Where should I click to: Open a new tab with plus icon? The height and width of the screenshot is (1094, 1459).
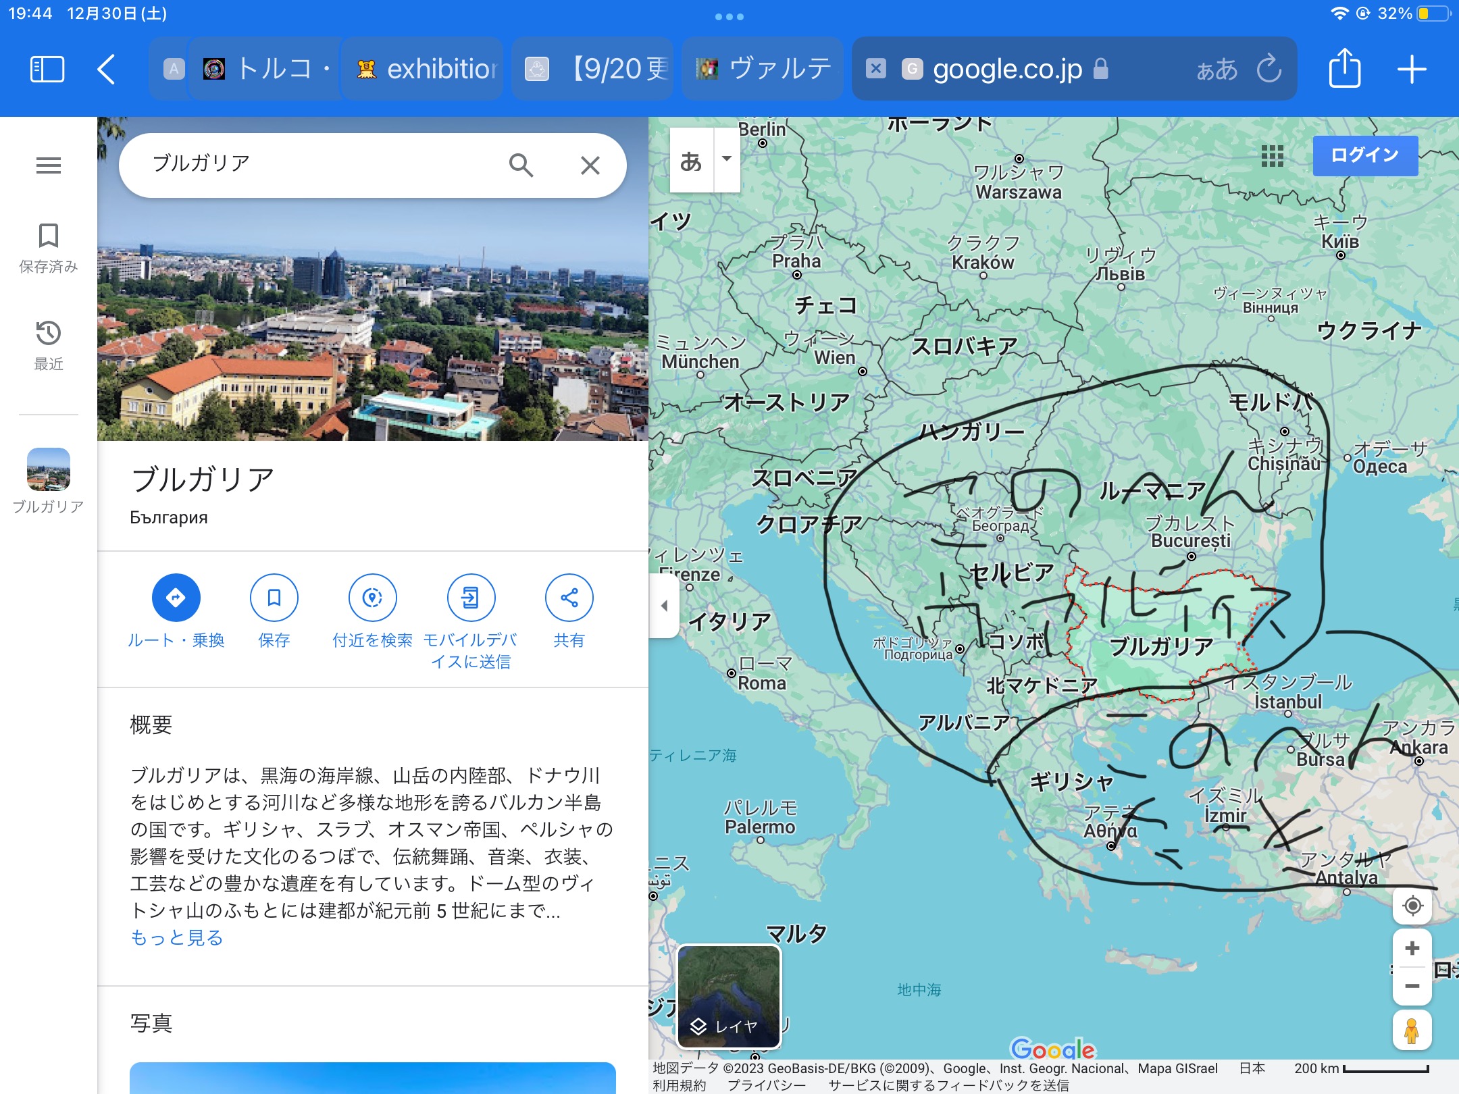pos(1412,69)
